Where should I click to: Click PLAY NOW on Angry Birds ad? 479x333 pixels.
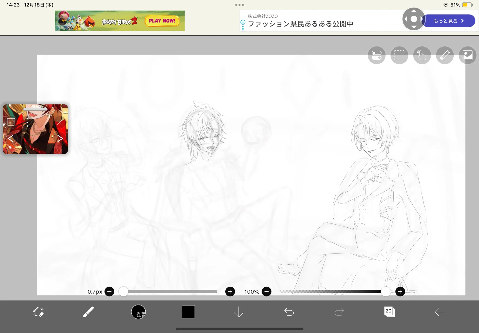click(162, 21)
